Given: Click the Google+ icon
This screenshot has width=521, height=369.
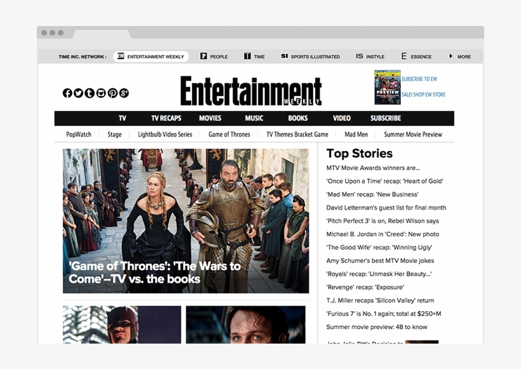Looking at the screenshot, I should click(124, 93).
